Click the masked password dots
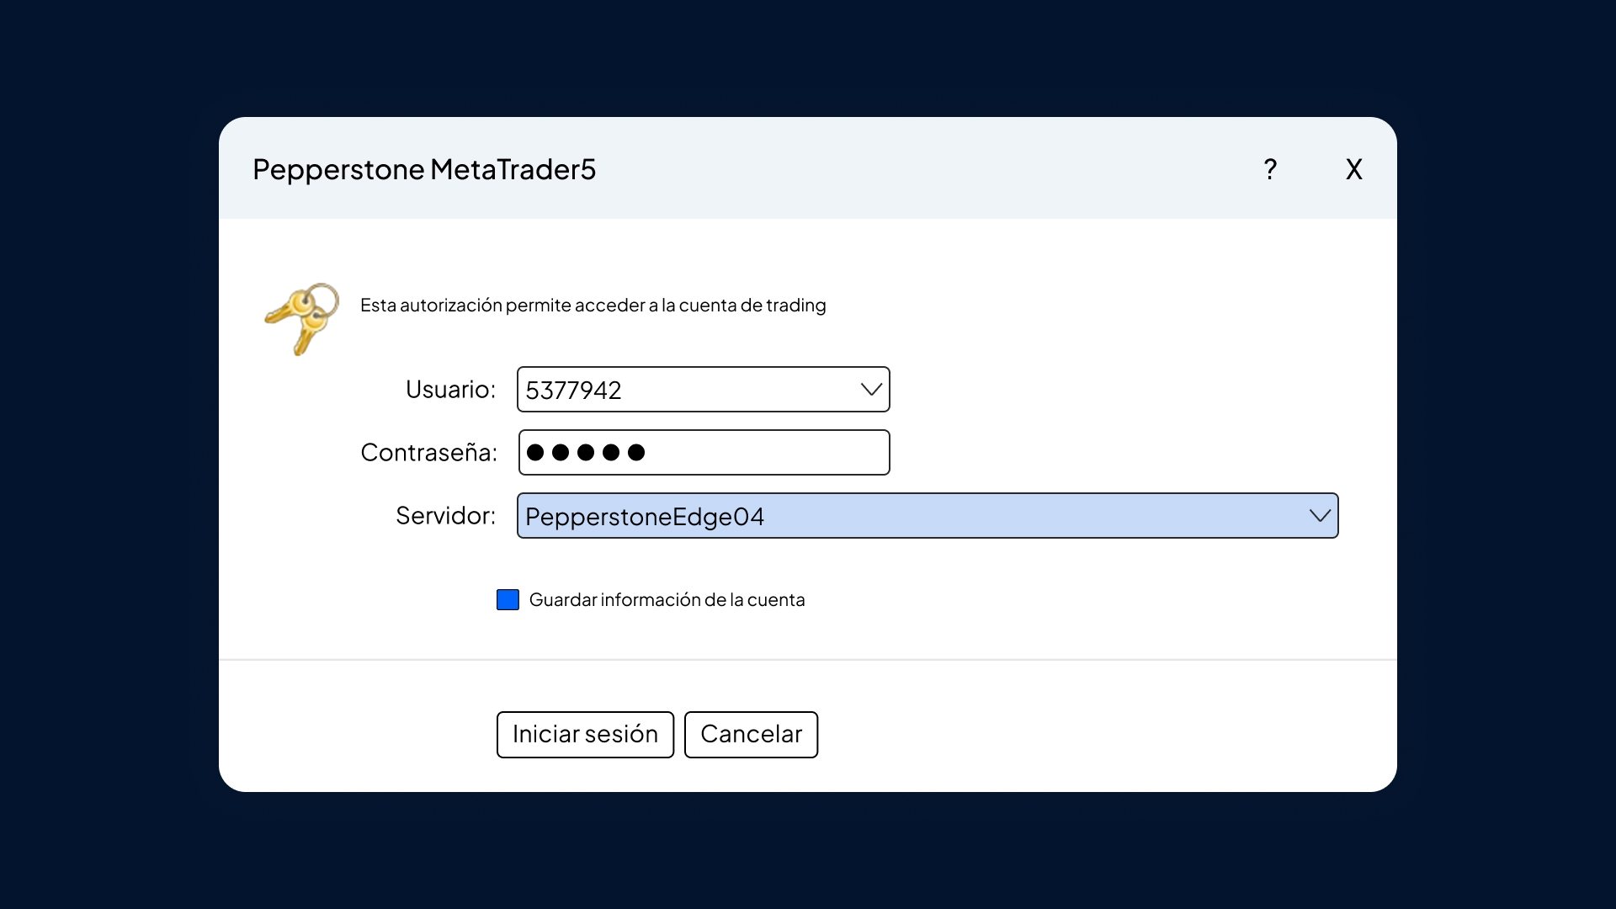The height and width of the screenshot is (909, 1616). 586,453
